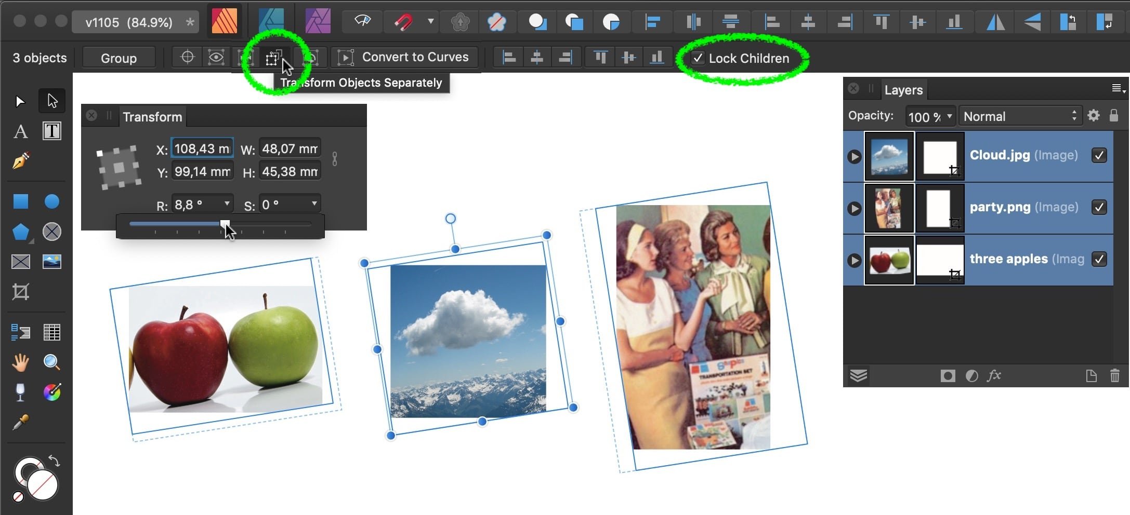Choose the Place Image tool
This screenshot has height=515, width=1130.
click(52, 262)
